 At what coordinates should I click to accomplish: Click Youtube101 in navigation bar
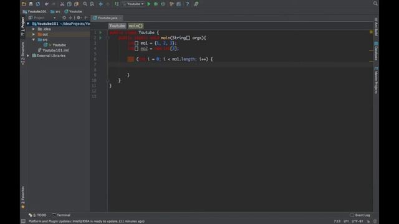coord(35,11)
